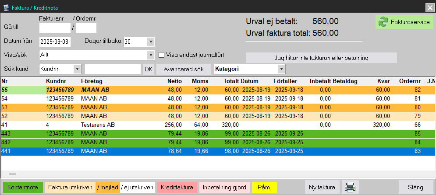Click the 64,00 Moms cell

201,125
